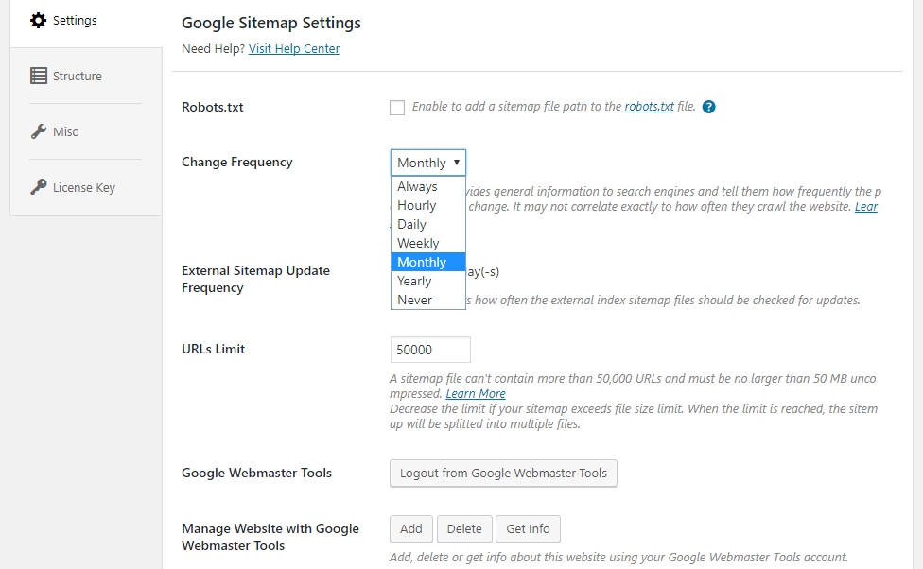This screenshot has width=923, height=569.
Task: Choose Never from the frequency list
Action: (x=428, y=300)
